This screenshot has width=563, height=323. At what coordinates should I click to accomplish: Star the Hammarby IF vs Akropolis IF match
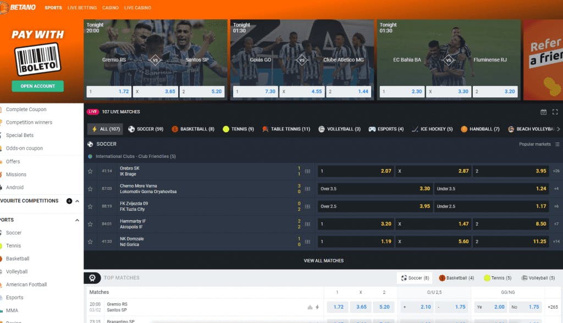pyautogui.click(x=90, y=224)
